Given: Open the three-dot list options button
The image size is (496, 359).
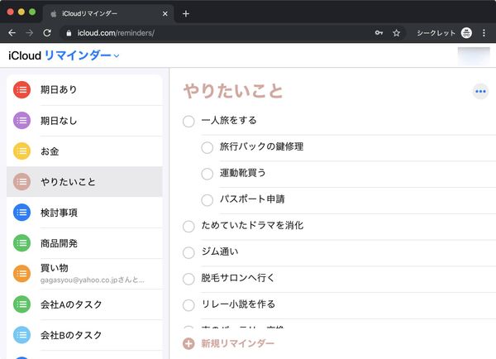Looking at the screenshot, I should point(480,92).
